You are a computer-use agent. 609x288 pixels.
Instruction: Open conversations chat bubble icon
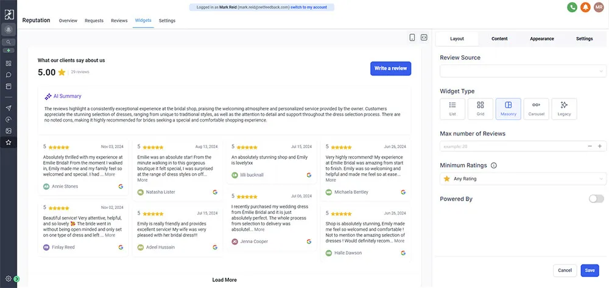[9, 75]
